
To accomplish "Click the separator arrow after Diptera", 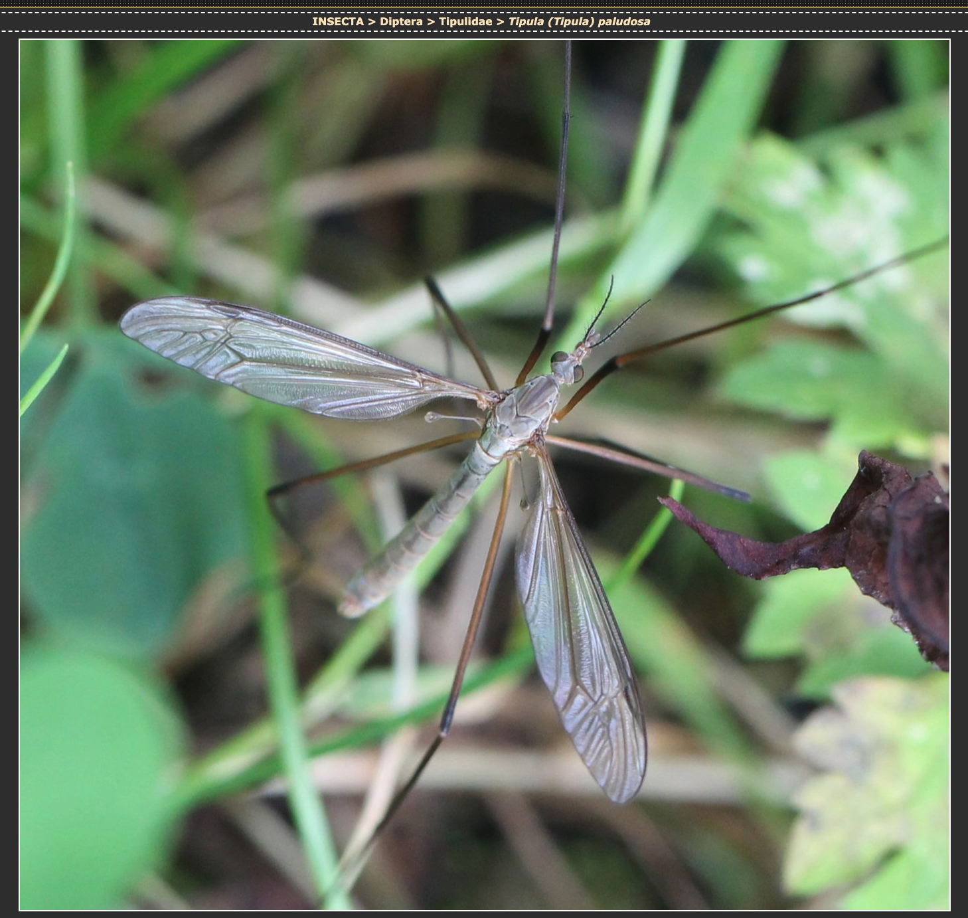I will [x=431, y=21].
